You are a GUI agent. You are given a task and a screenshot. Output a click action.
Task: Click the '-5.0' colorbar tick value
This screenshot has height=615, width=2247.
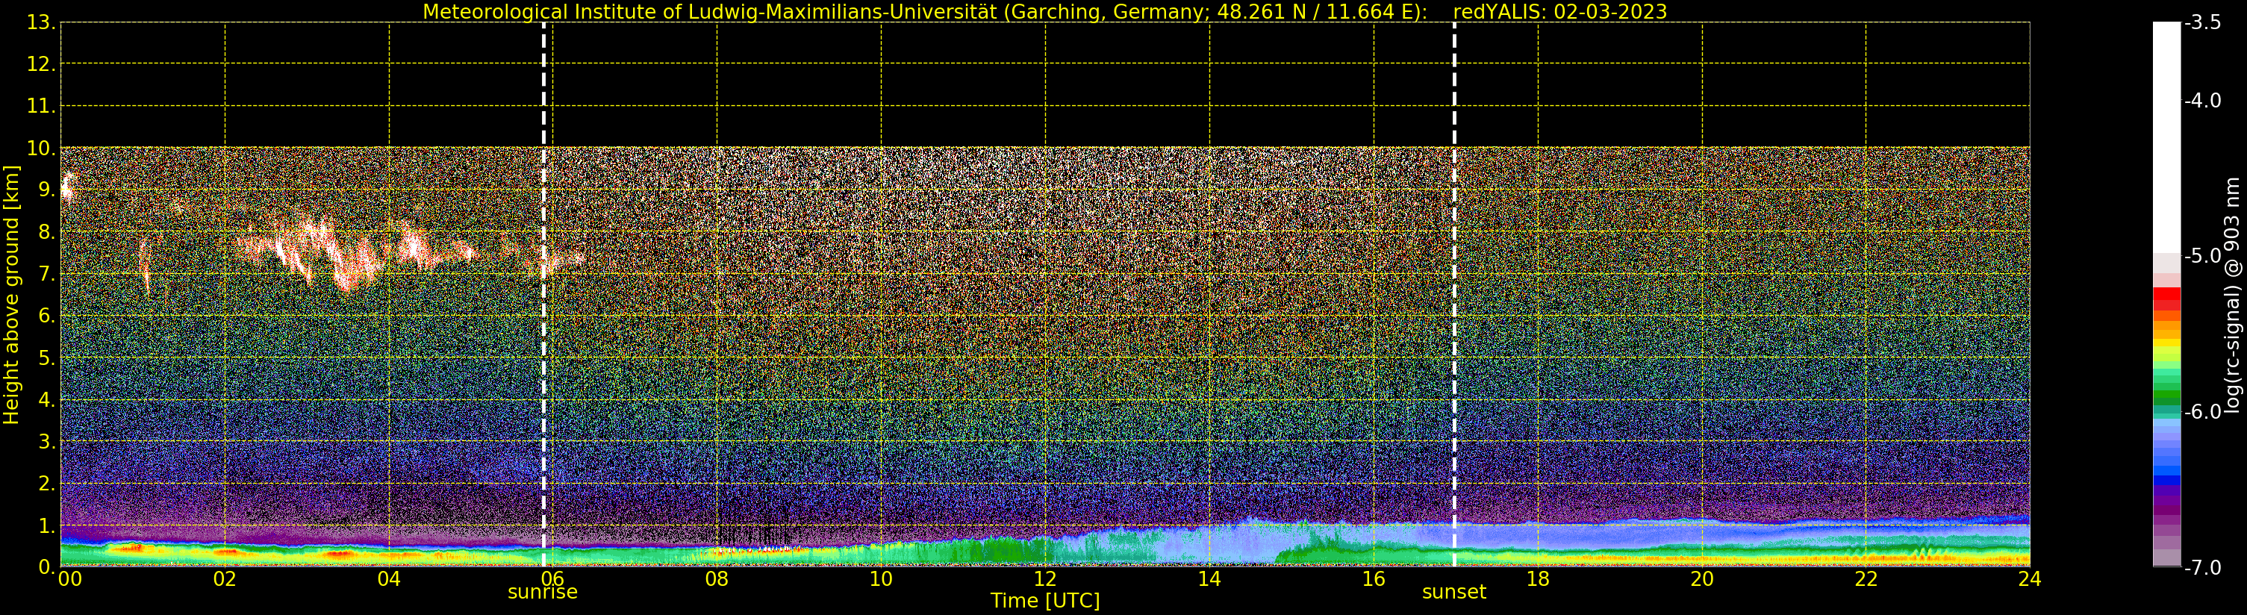pos(2202,257)
